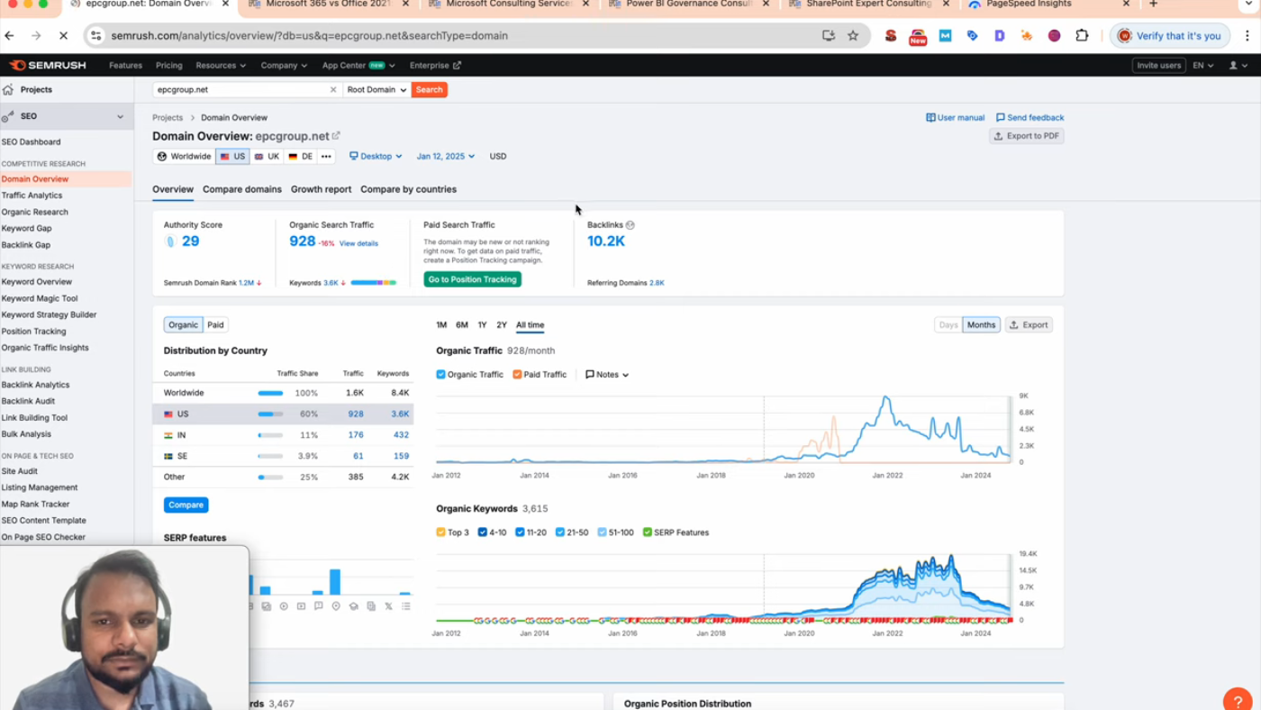
Task: Open Chrome three-dot menu
Action: click(1247, 36)
